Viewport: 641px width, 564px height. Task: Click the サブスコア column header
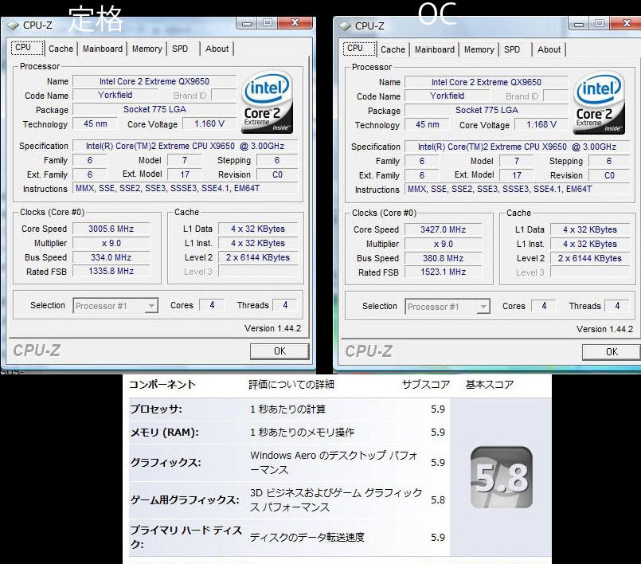[425, 385]
